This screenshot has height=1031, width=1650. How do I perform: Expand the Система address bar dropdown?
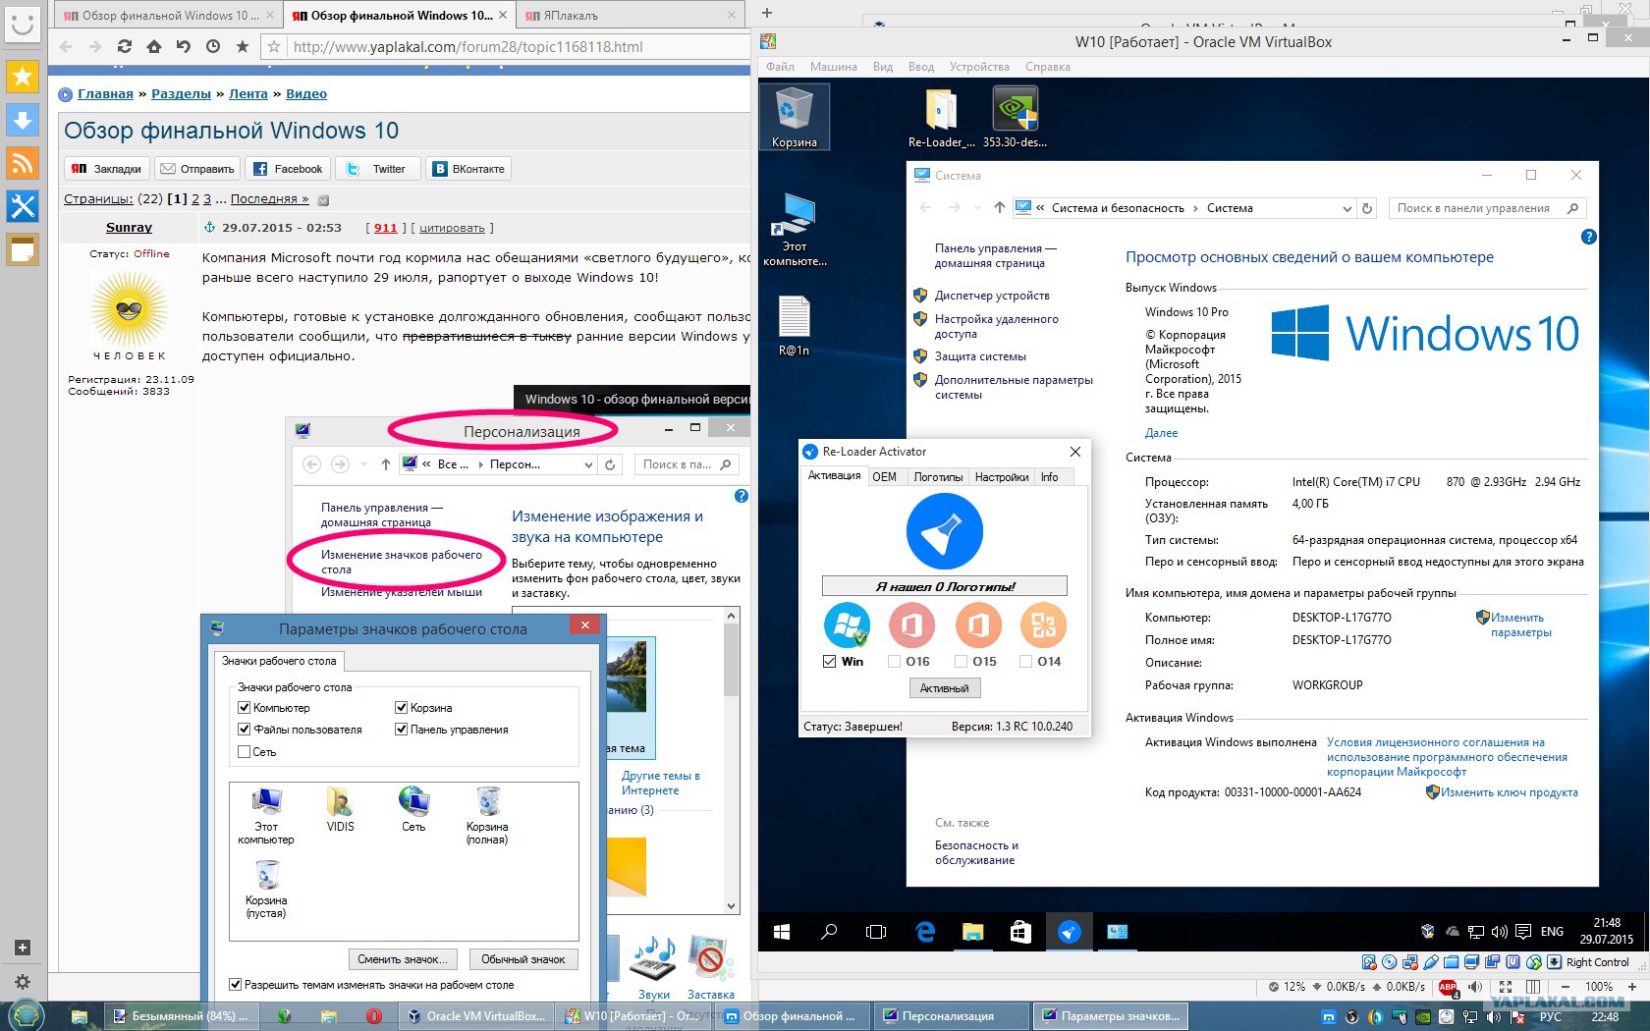1347,208
